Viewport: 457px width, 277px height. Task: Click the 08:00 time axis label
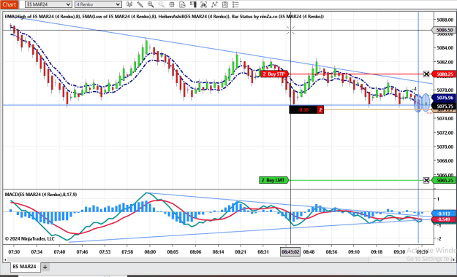pos(150,251)
